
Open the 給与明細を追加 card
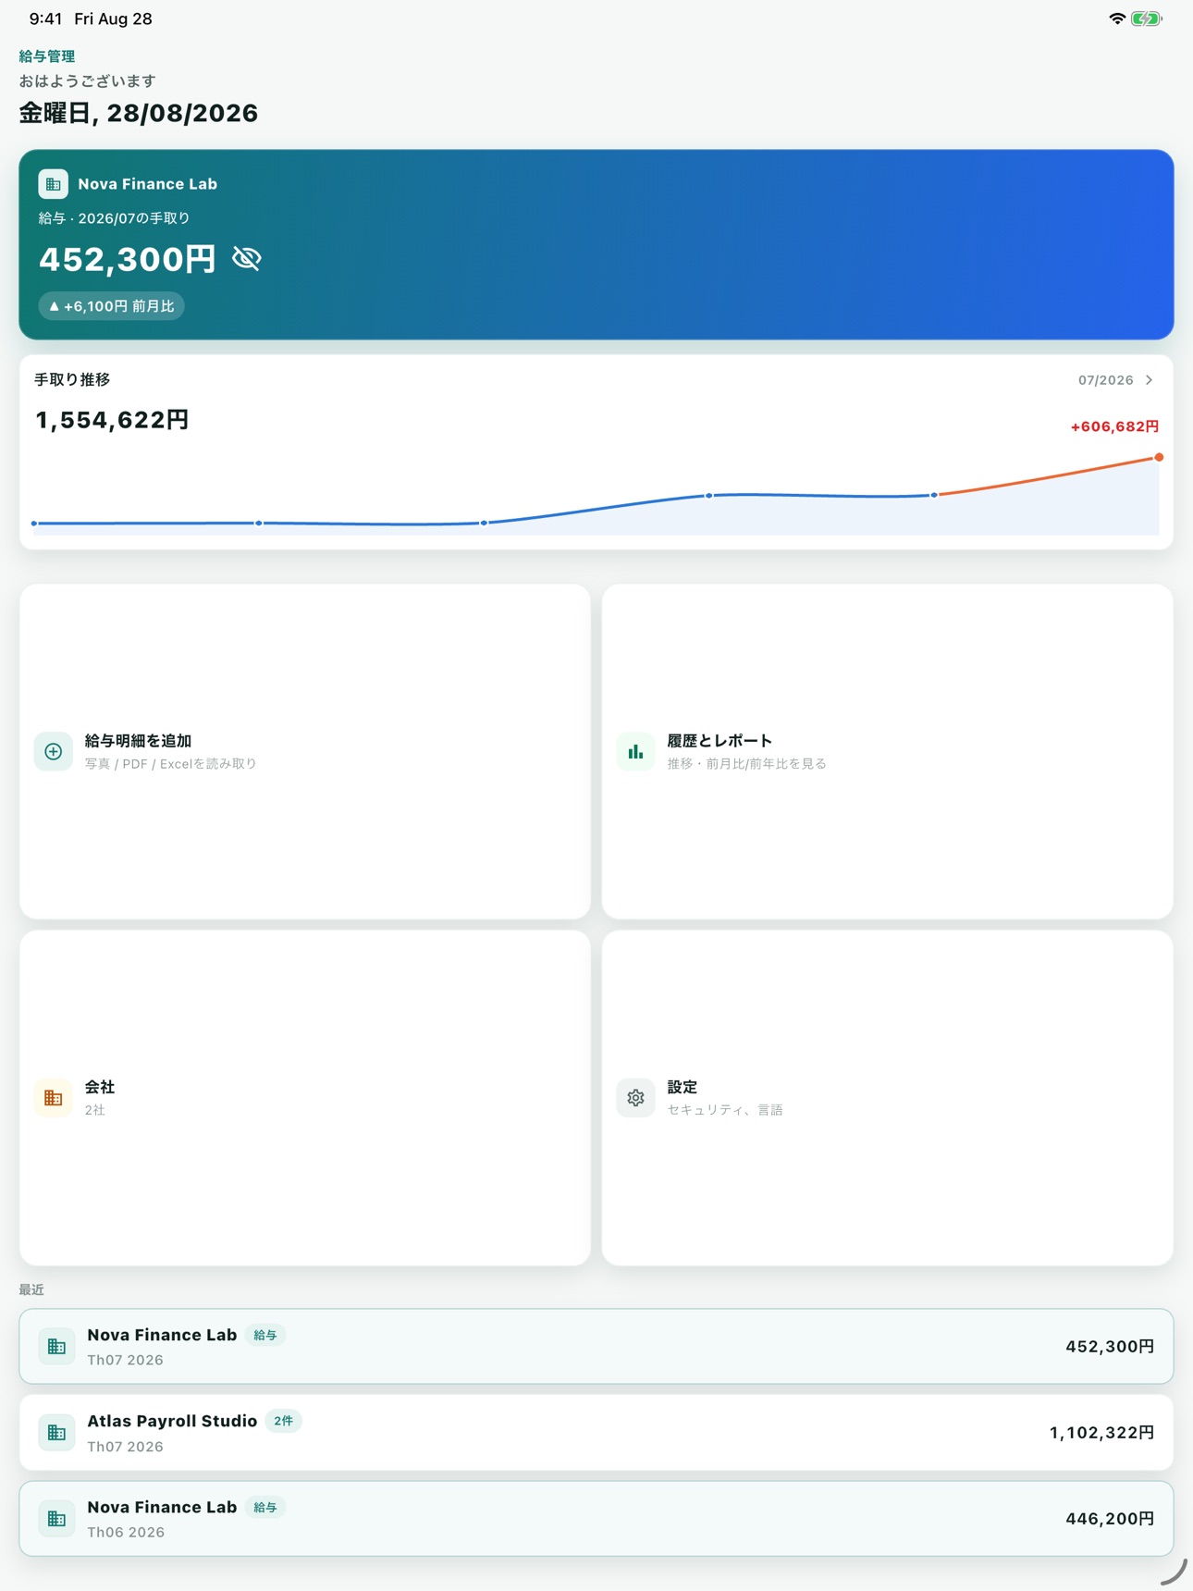pyautogui.click(x=305, y=751)
